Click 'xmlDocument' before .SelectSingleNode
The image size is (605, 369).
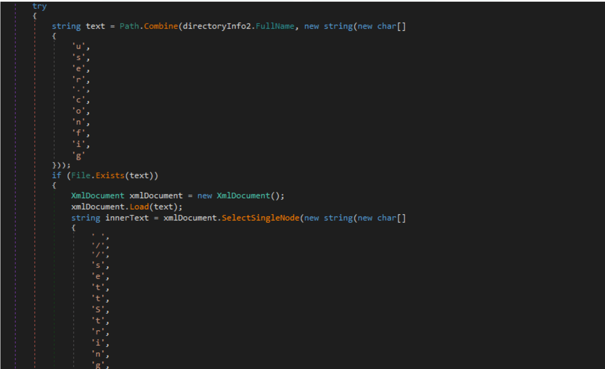click(x=190, y=218)
